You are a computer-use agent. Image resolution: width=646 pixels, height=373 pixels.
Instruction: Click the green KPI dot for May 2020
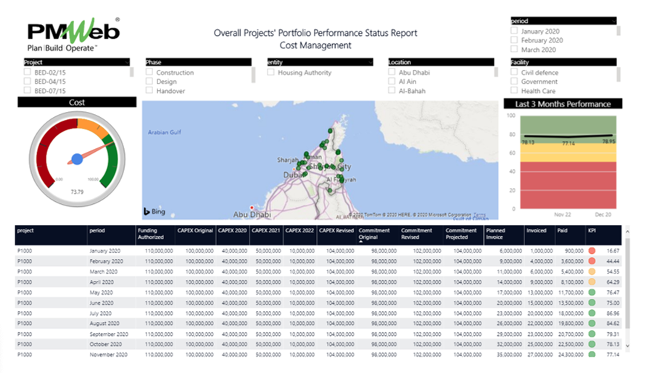click(x=592, y=292)
